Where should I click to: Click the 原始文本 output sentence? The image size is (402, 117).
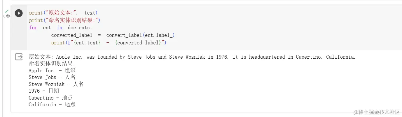click(x=192, y=57)
